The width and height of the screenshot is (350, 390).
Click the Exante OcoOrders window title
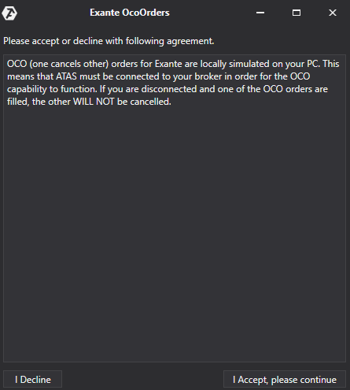coord(130,13)
